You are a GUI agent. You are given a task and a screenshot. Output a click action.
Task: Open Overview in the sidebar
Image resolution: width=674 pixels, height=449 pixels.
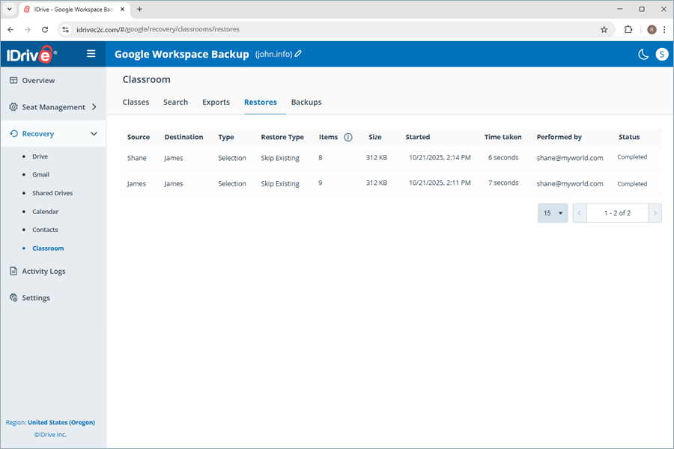[38, 80]
